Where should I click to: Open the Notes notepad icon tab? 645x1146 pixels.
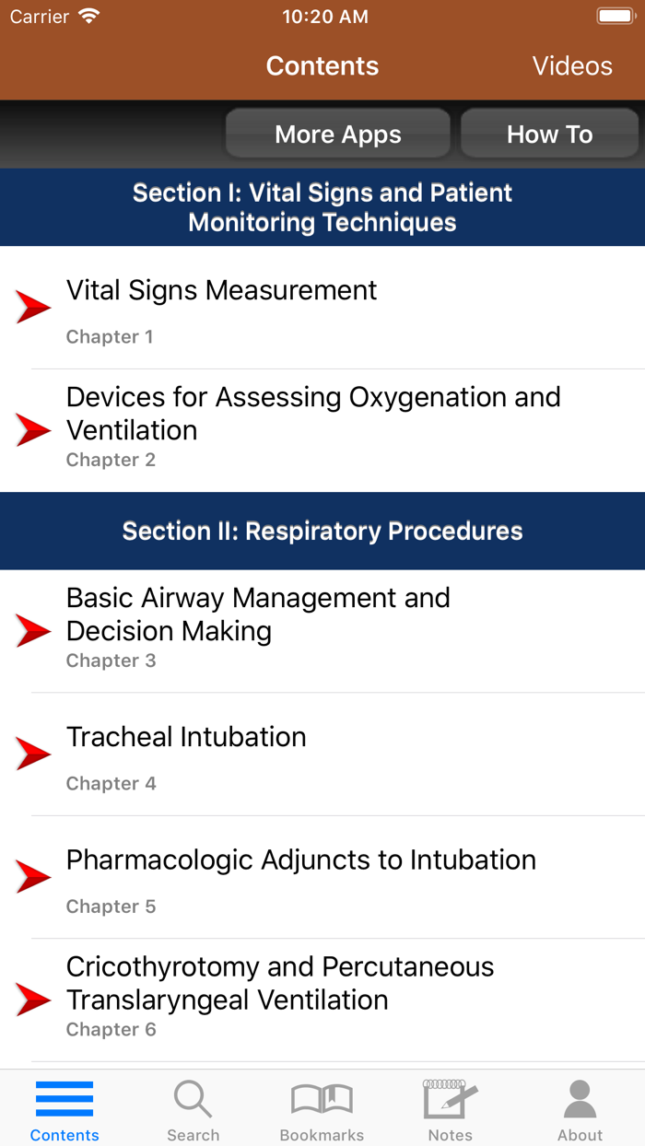451,1100
